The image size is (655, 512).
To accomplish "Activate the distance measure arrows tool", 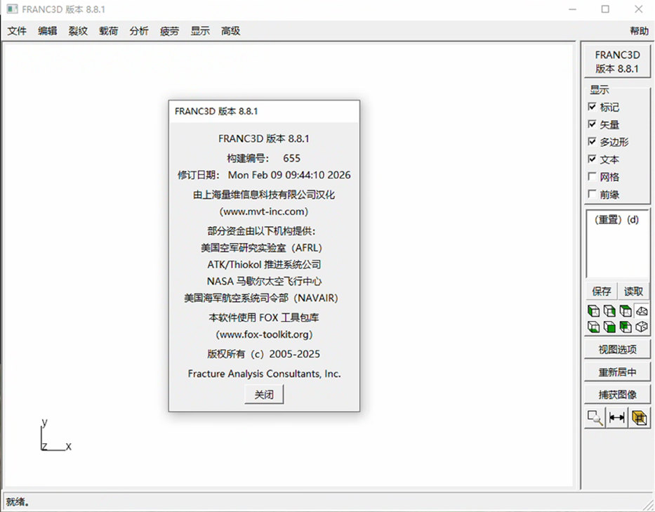I will [x=617, y=418].
